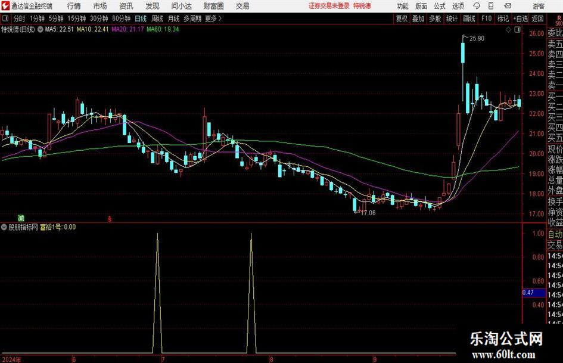563x363 pixels.
Task: Open the 发现 menu
Action: [x=153, y=6]
